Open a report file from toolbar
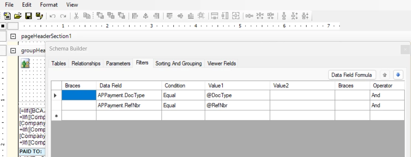The image size is (411, 157). coord(18,16)
